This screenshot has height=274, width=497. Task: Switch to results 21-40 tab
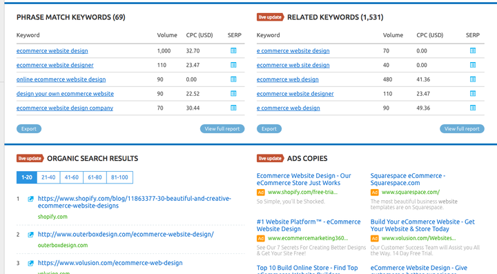tap(48, 177)
